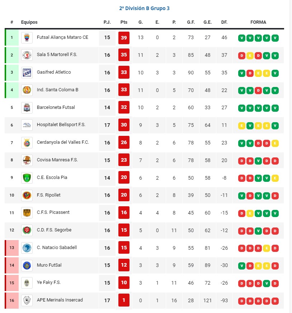Click Muro FutSal blue round logo
The width and height of the screenshot is (292, 313).
click(x=27, y=266)
